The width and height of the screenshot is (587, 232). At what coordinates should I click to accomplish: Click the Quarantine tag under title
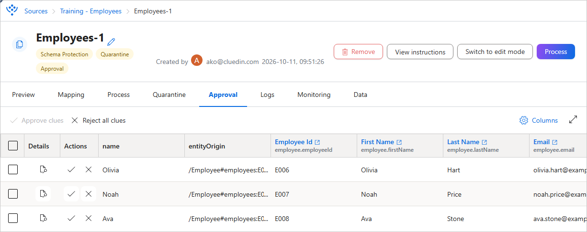point(115,54)
